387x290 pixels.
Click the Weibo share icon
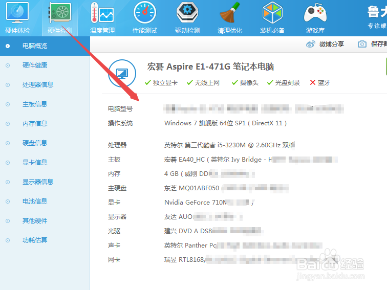click(x=311, y=44)
